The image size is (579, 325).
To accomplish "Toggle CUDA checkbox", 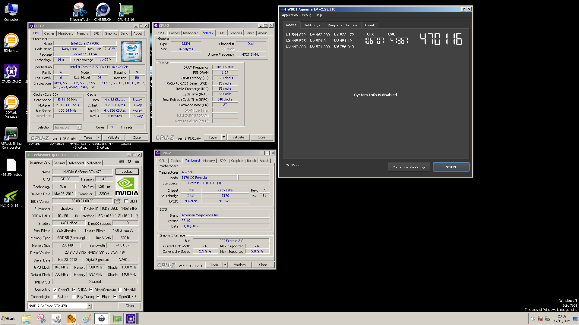I will coord(74,289).
